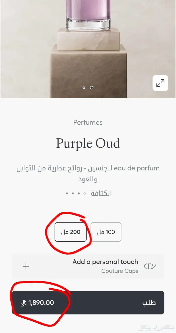
Task: Click the 1,890.00 price on order bar
Action: pos(41,303)
